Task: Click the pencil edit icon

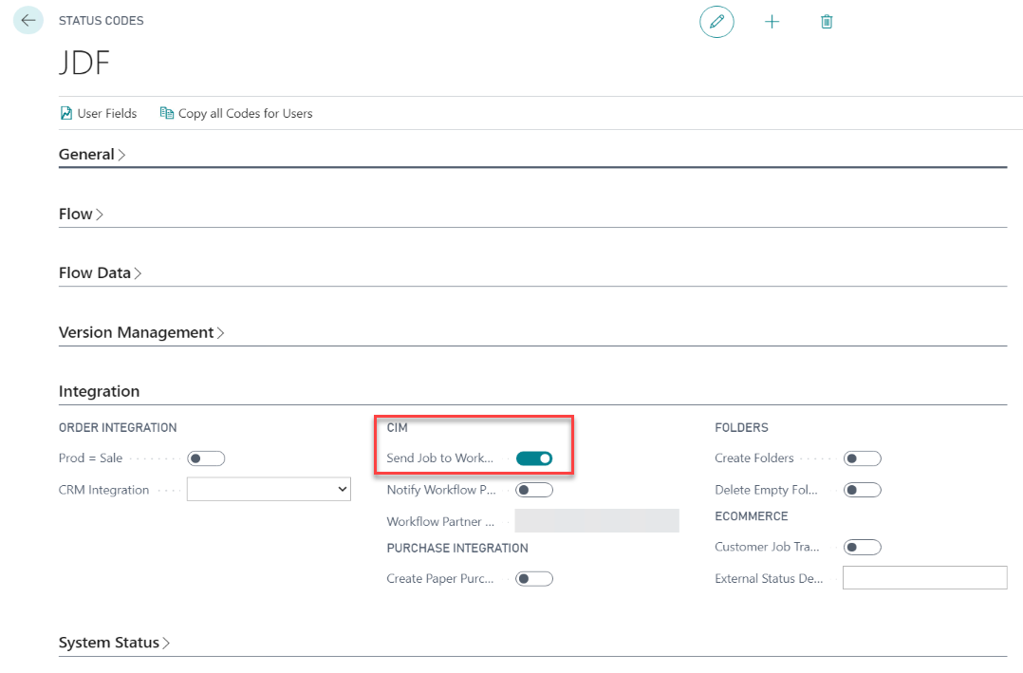Action: tap(716, 21)
